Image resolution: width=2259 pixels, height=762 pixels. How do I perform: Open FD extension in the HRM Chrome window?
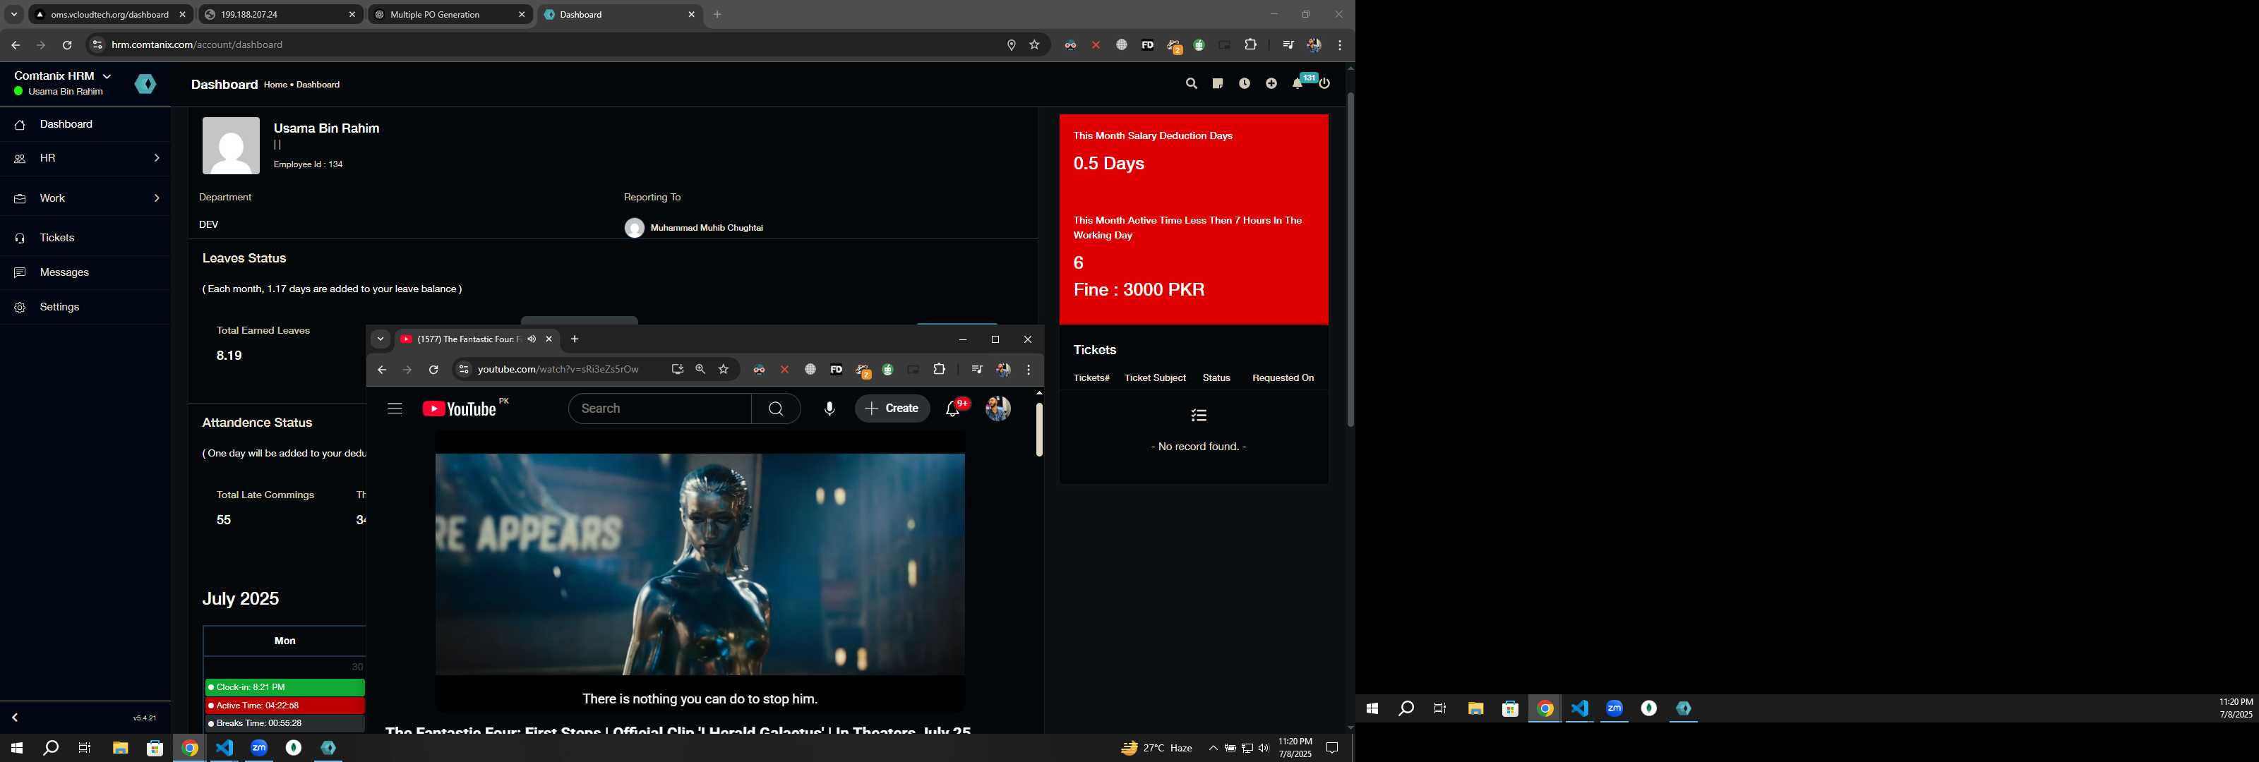coord(1148,44)
